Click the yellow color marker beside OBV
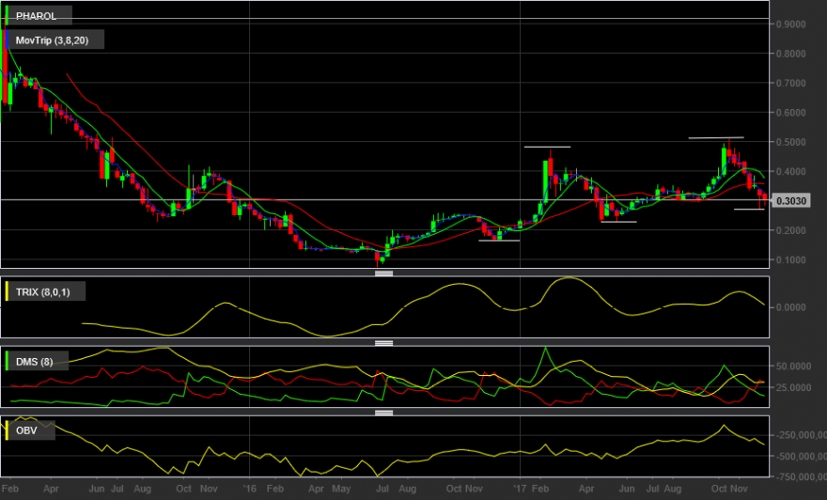 (7, 430)
